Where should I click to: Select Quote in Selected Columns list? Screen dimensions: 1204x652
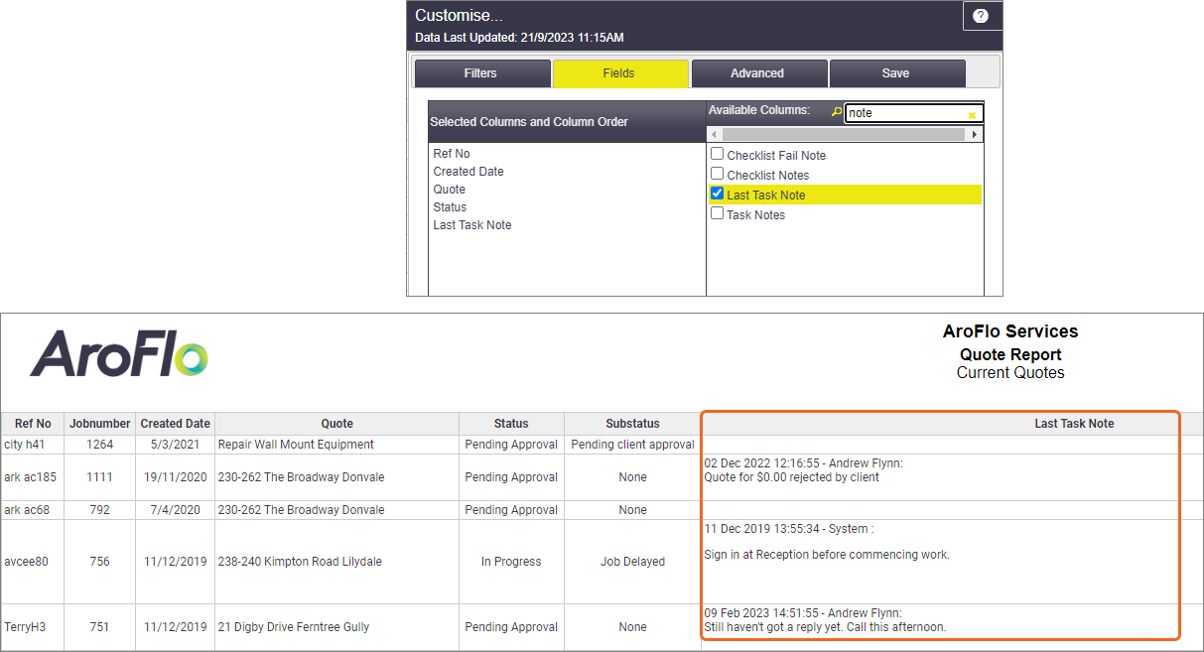[x=449, y=190]
